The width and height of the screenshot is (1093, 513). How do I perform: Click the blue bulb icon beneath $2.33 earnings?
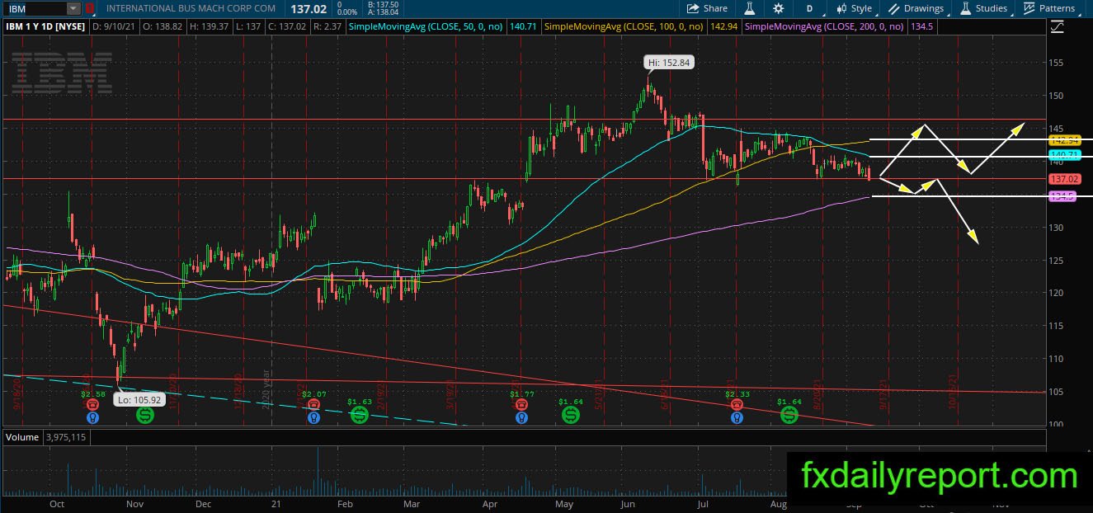(736, 418)
